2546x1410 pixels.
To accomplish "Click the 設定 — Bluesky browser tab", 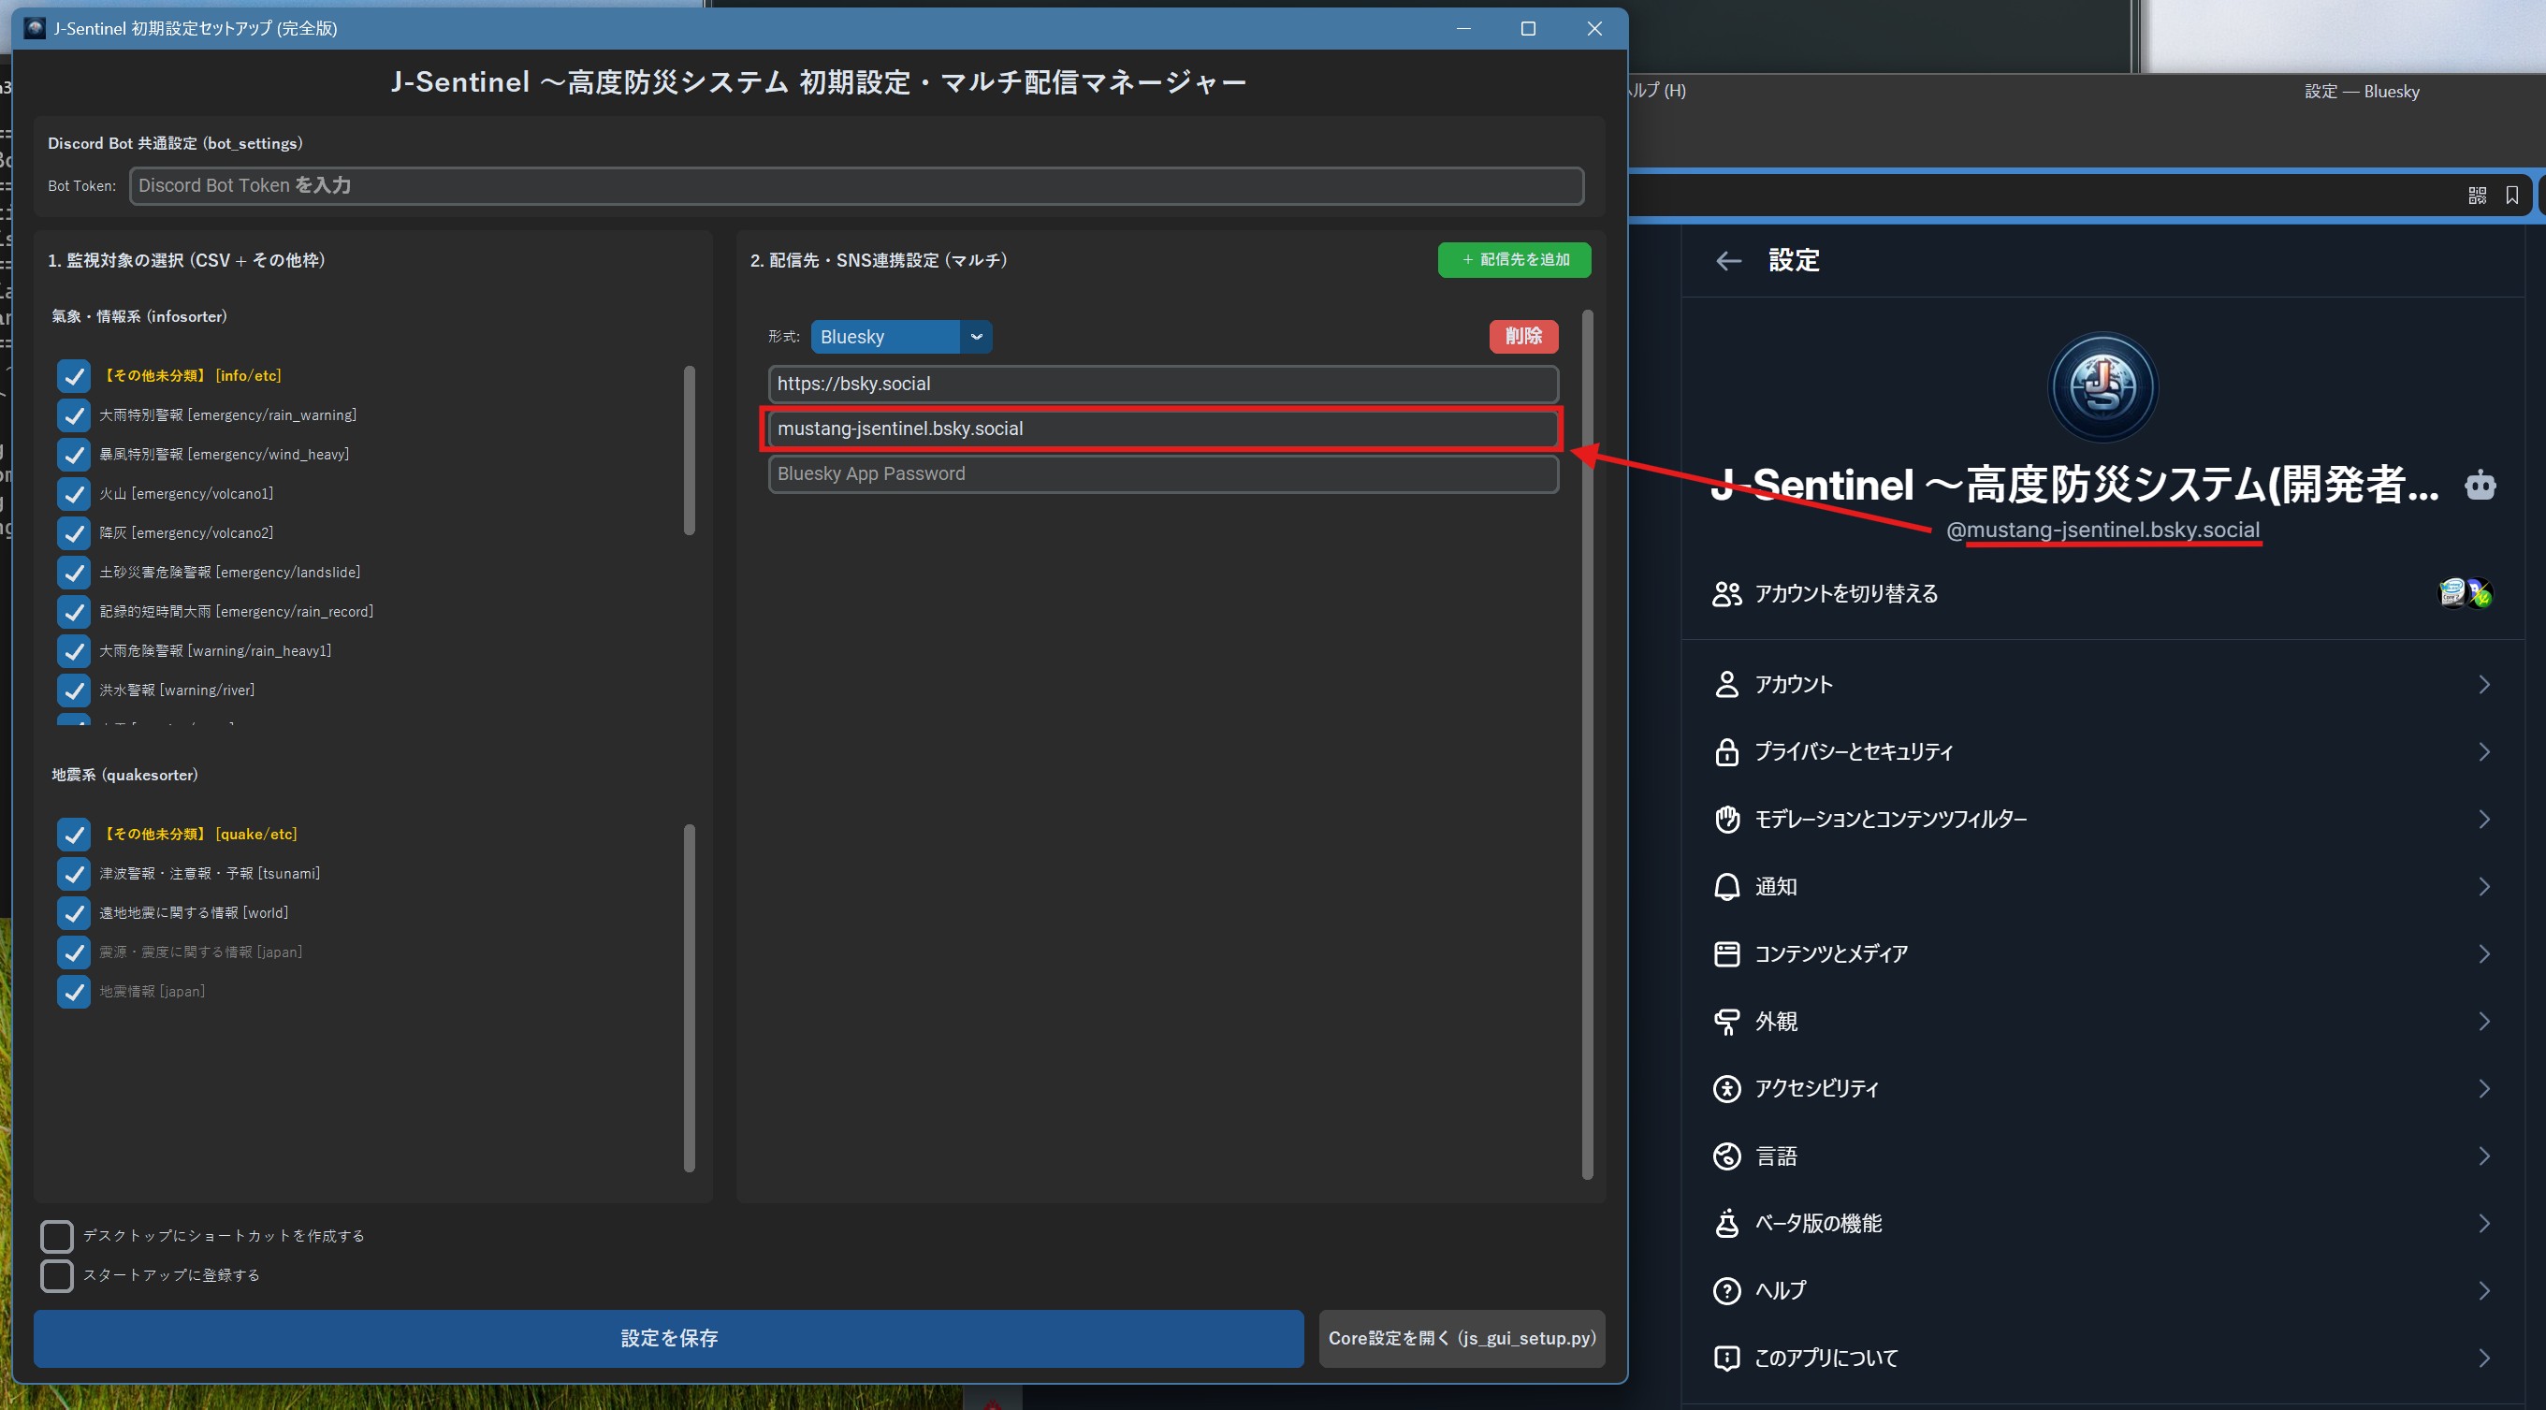I will 2361,91.
